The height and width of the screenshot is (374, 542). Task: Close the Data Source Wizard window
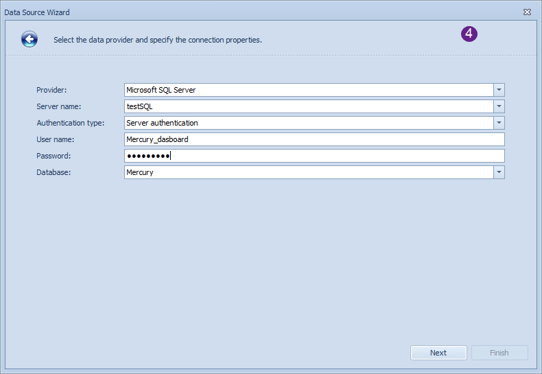click(x=527, y=12)
